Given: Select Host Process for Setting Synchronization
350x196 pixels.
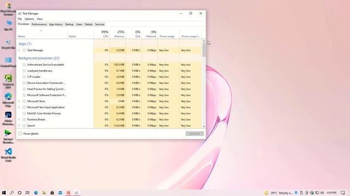Looking at the screenshot, I should pos(109,89).
